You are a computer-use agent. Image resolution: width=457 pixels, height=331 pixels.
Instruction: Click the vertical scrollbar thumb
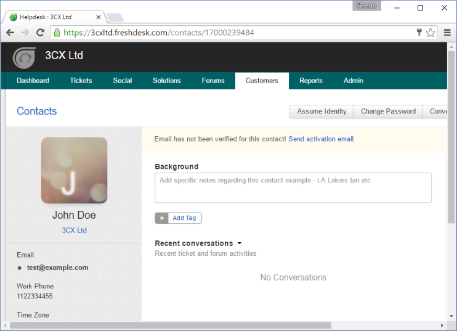pos(451,137)
